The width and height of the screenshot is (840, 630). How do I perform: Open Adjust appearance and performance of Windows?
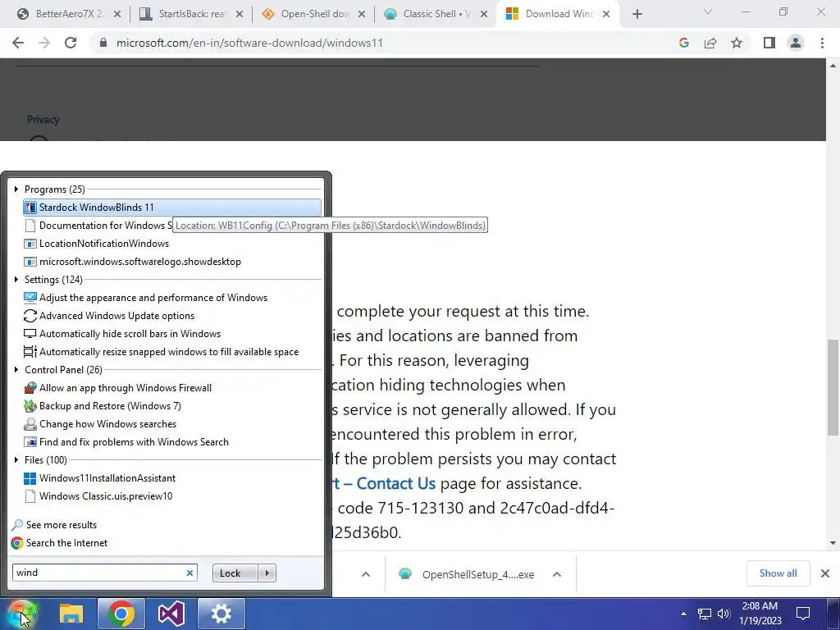(x=172, y=297)
